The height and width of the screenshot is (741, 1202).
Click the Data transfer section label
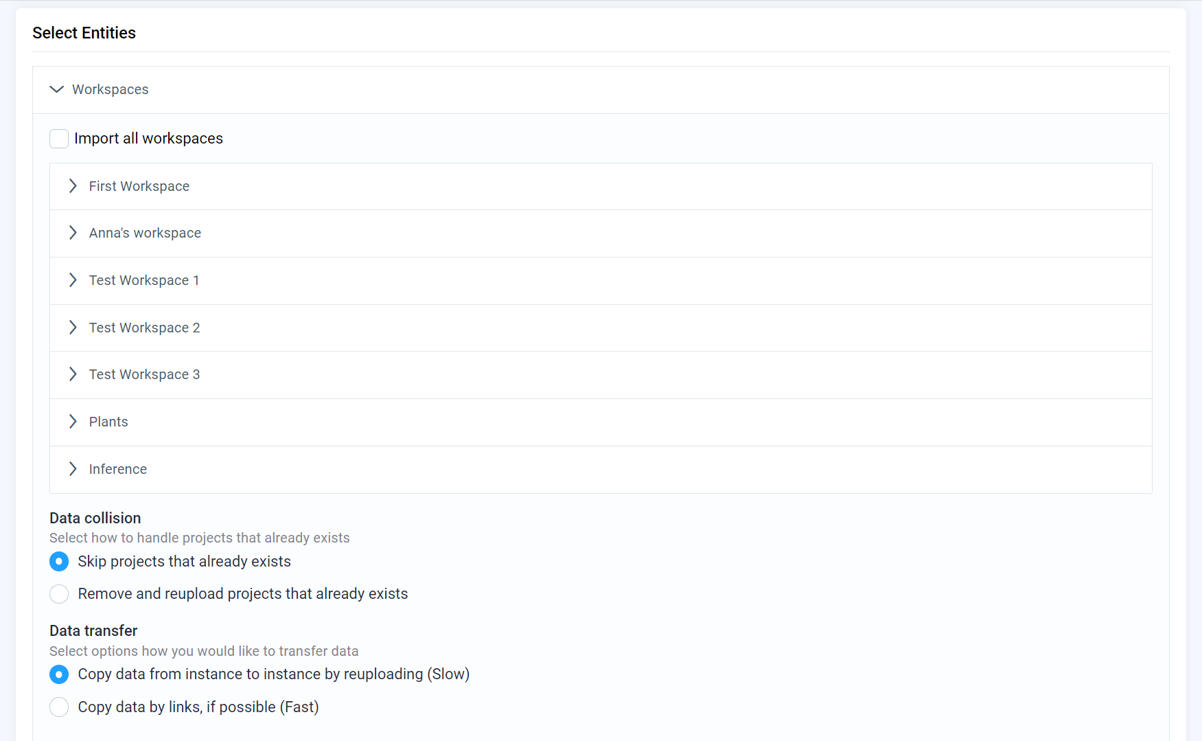[93, 630]
